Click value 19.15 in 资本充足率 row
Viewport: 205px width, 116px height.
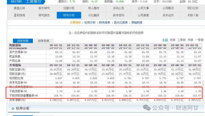(x=59, y=83)
